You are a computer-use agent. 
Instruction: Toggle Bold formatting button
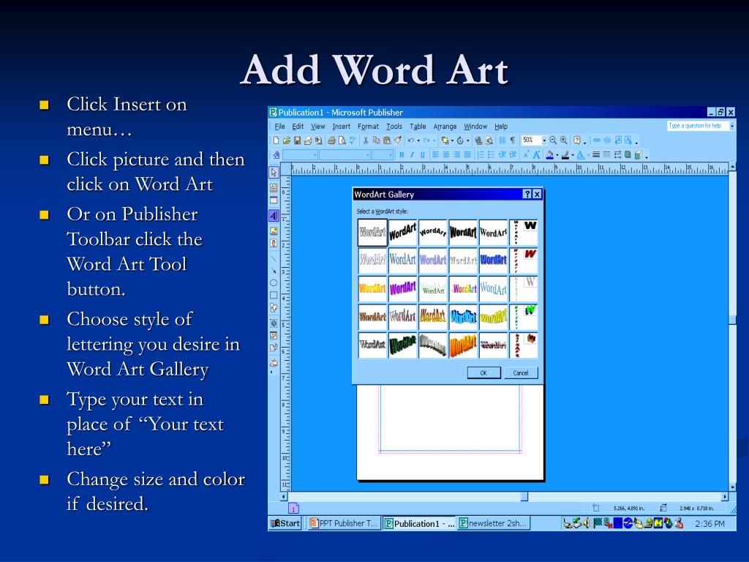tap(402, 155)
